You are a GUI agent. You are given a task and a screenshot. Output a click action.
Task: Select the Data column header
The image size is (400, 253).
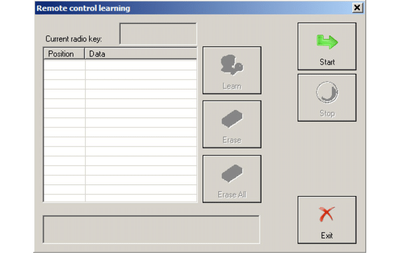141,54
